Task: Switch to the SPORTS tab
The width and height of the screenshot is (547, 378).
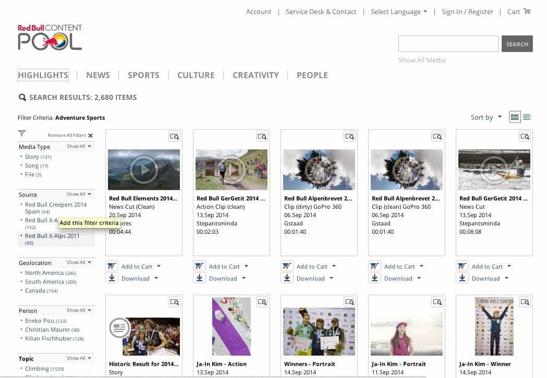Action: [x=143, y=75]
